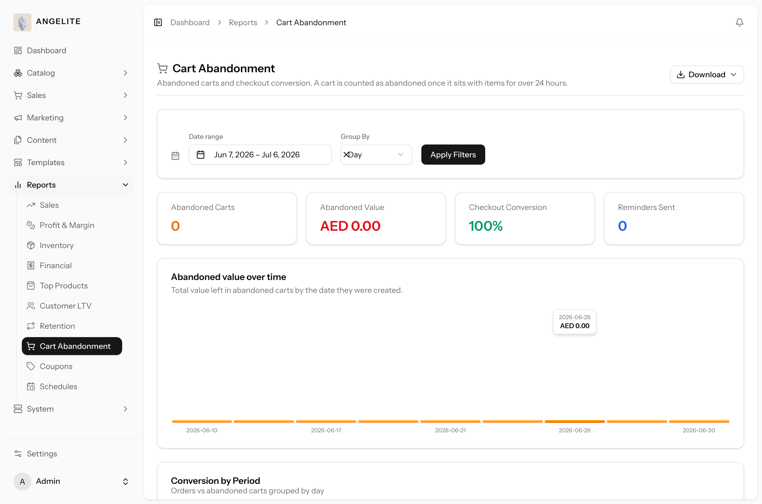762x504 pixels.
Task: Click the Retention repeat icon
Action: point(31,326)
